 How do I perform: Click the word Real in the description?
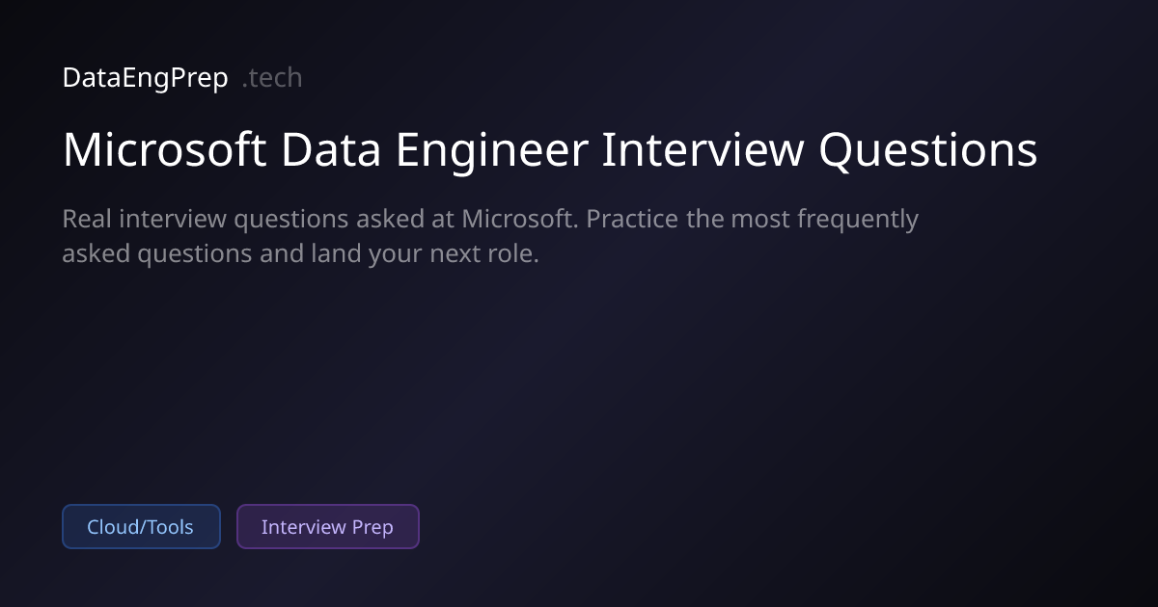[x=87, y=220]
